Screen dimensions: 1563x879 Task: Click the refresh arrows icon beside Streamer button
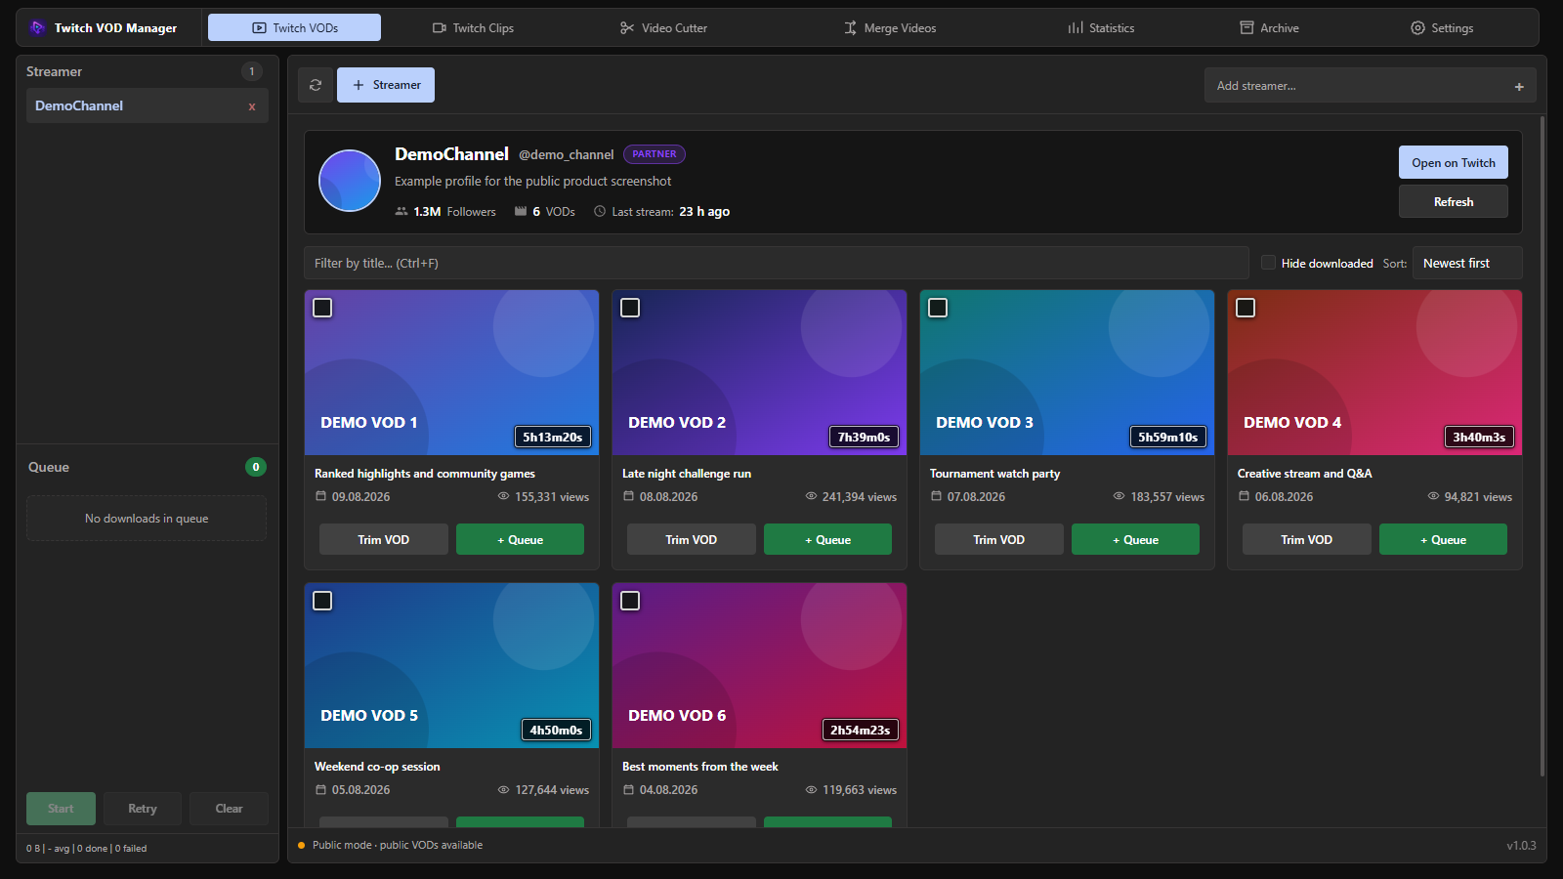(x=316, y=85)
